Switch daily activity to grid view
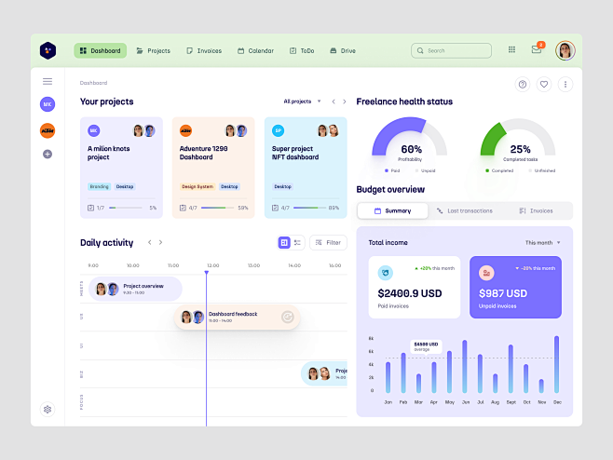The width and height of the screenshot is (613, 460). coord(284,242)
